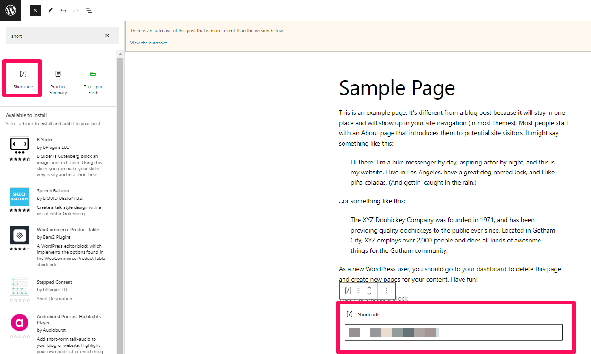Click 'by Audioburst' author text
The image size is (591, 354).
click(51, 330)
